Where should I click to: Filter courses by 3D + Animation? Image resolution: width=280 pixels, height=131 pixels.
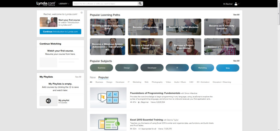pyautogui.click(x=203, y=82)
